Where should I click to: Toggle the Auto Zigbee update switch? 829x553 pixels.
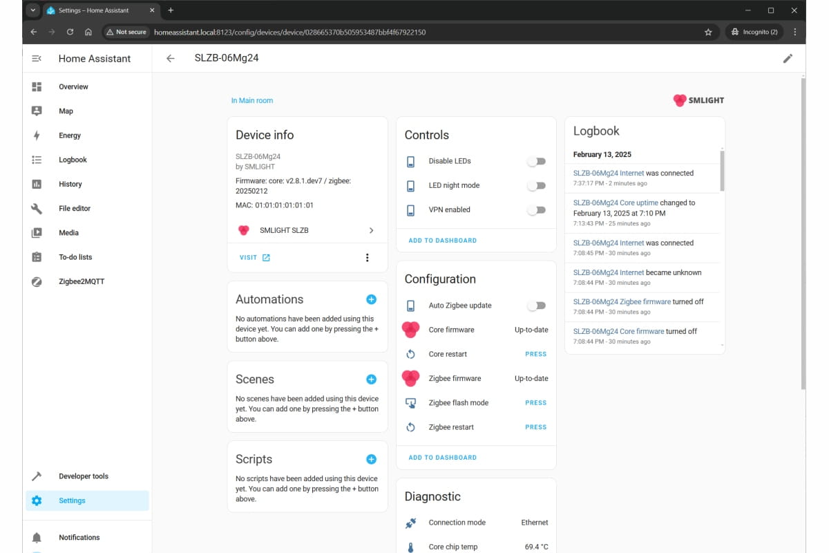point(536,306)
